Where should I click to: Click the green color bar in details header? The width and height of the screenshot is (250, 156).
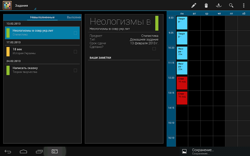157,23
